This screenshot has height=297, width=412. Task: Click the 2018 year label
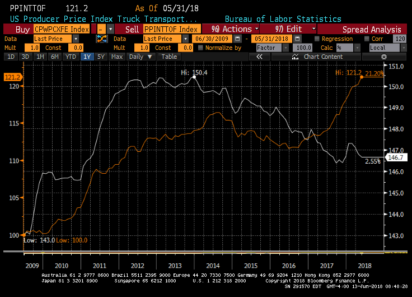click(365, 266)
